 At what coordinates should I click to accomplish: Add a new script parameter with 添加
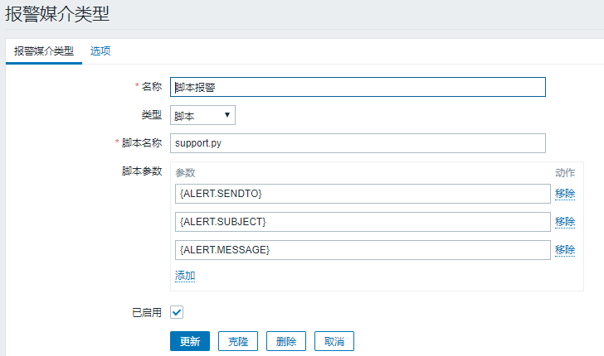point(185,276)
